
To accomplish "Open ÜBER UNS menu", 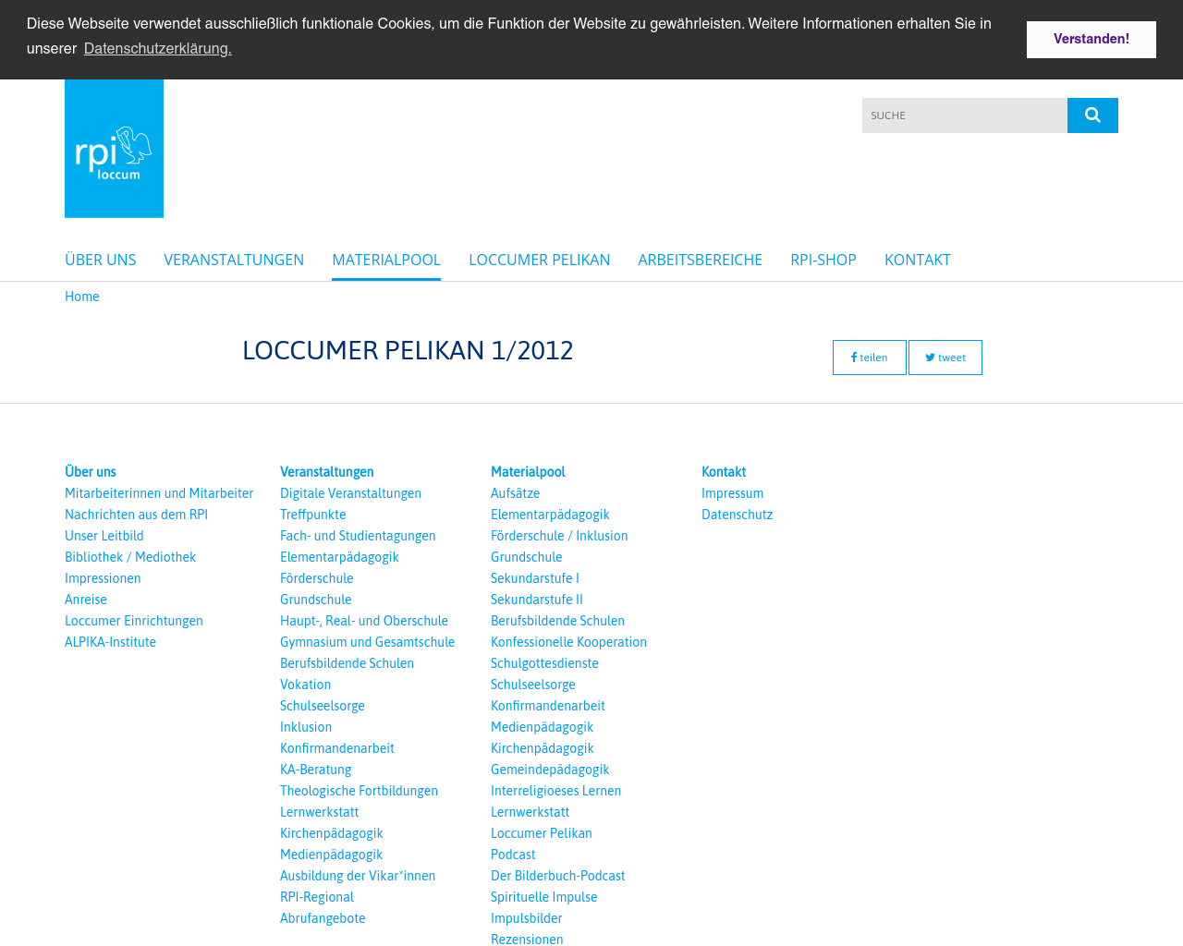I will pyautogui.click(x=101, y=260).
